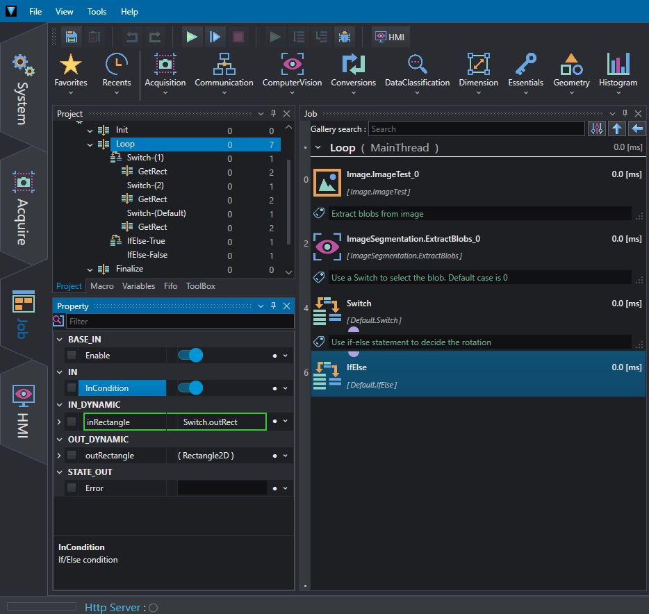
Task: Check the InCondition row checkbox
Action: (x=72, y=388)
